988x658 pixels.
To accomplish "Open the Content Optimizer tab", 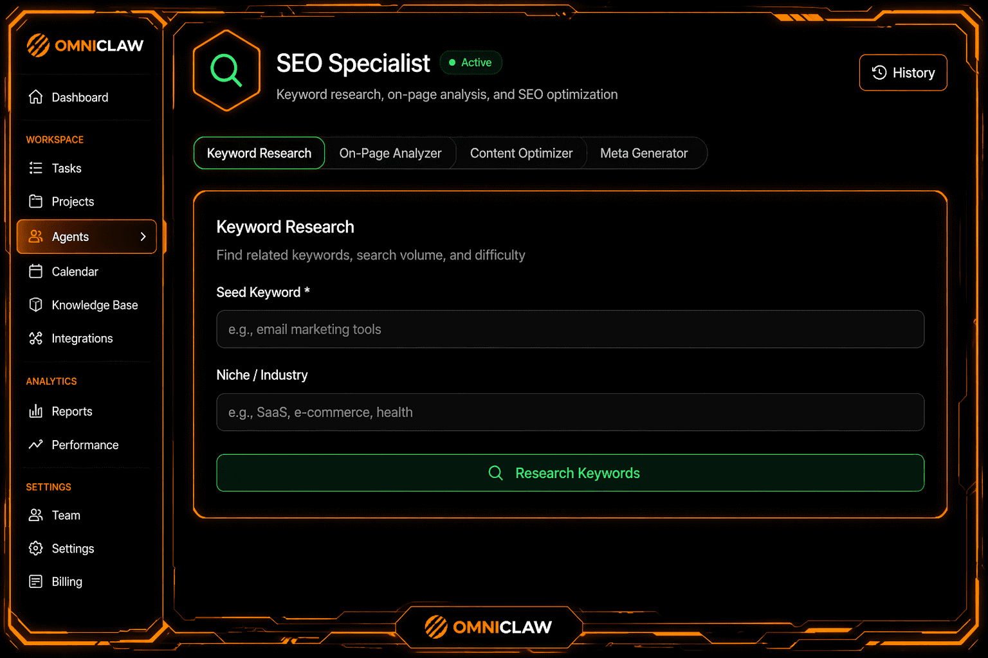I will (x=521, y=153).
